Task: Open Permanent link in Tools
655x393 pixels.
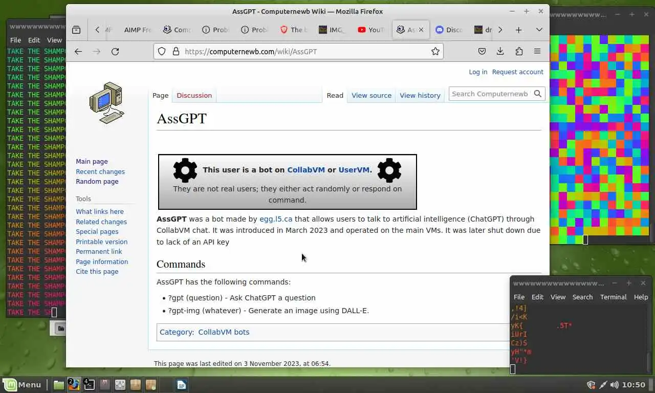Action: coord(99,251)
